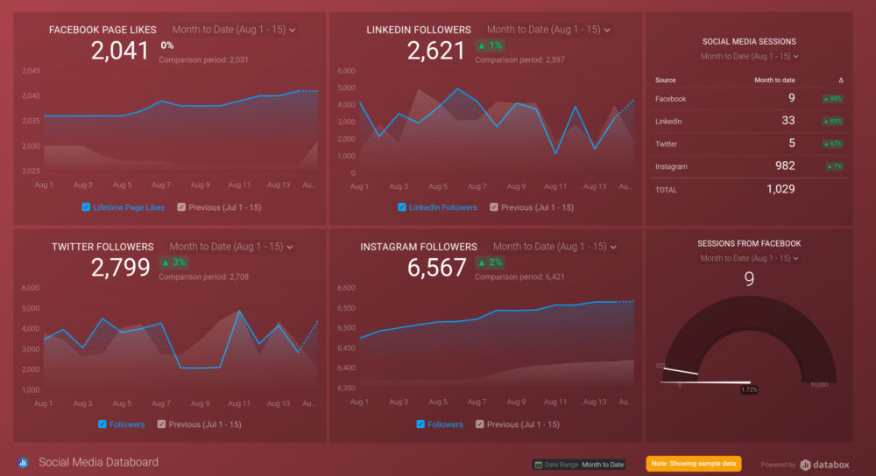This screenshot has width=876, height=476.
Task: Open Instagram Followers Month to Date dropdown
Action: [x=555, y=247]
